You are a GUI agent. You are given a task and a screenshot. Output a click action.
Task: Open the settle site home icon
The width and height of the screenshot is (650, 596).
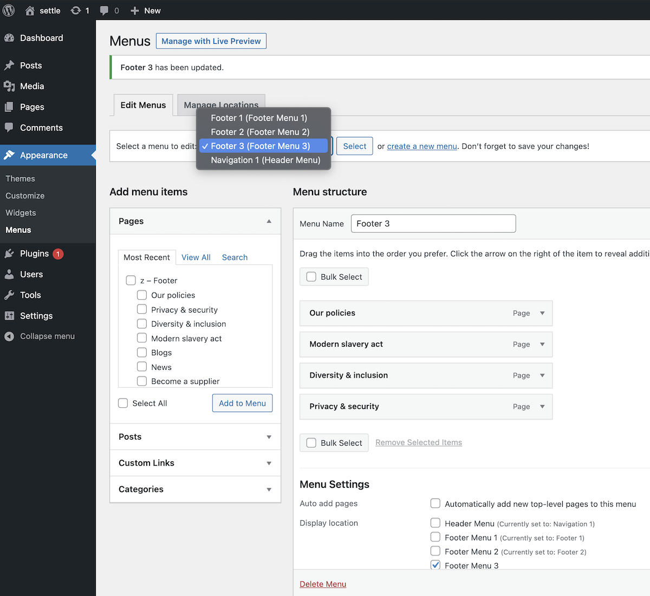click(30, 10)
